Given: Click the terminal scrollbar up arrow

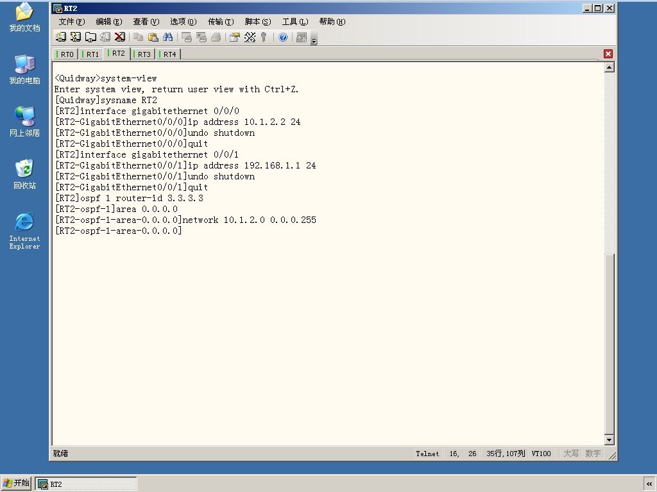Looking at the screenshot, I should pos(610,67).
